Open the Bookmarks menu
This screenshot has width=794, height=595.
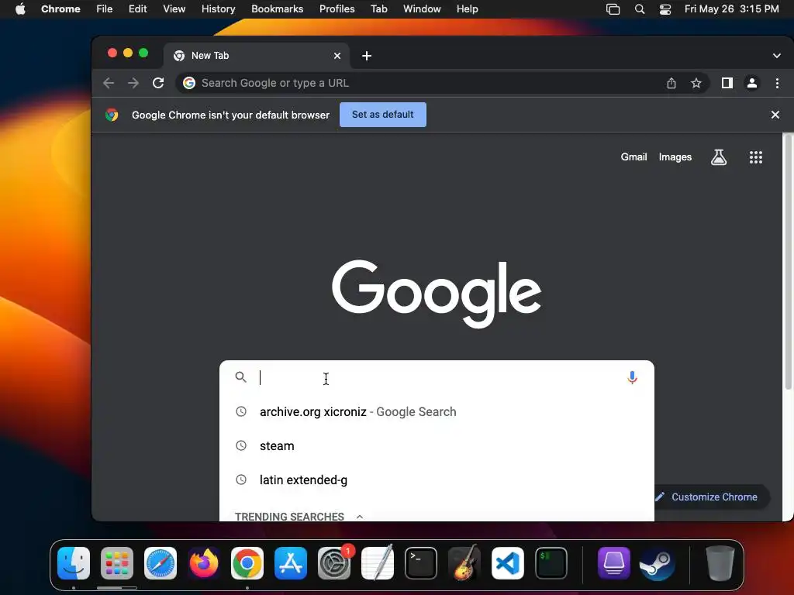278,9
